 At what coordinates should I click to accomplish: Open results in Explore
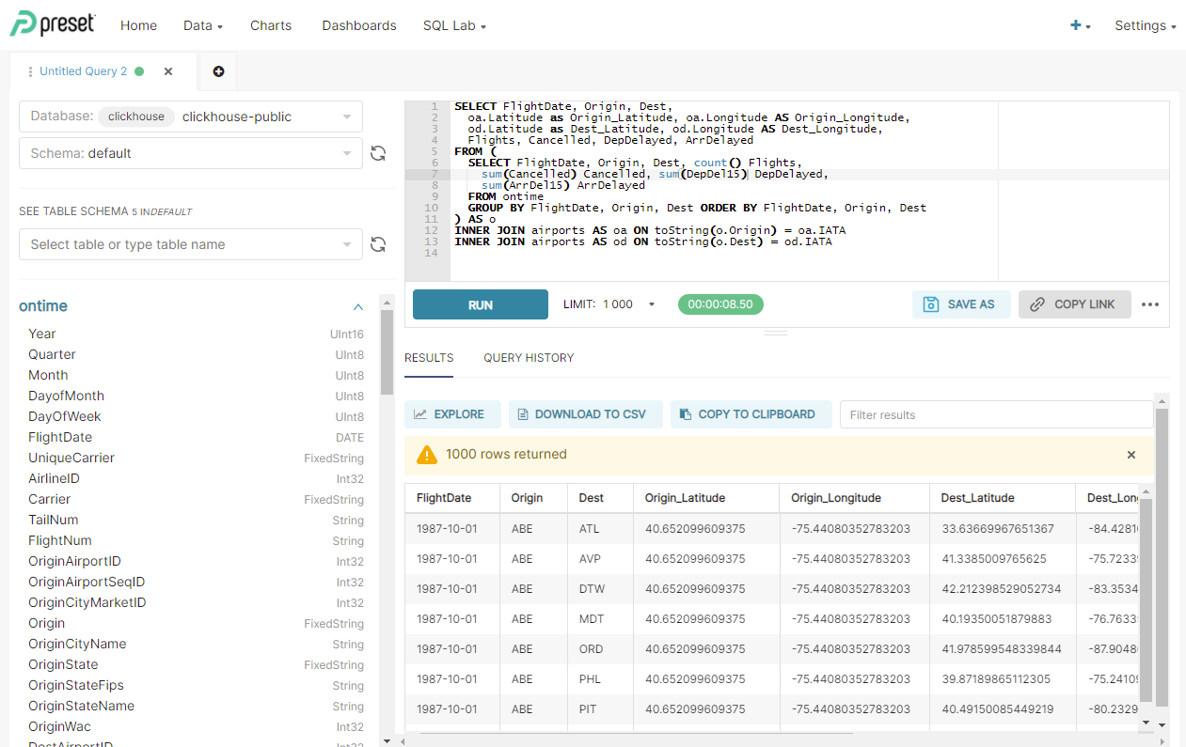click(452, 413)
